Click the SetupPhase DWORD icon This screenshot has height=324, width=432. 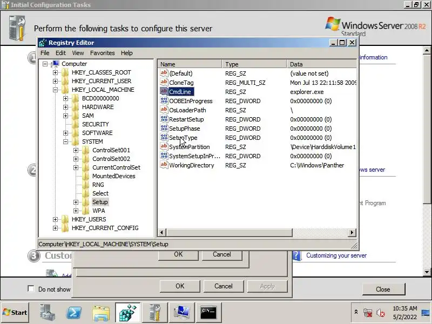pos(164,128)
